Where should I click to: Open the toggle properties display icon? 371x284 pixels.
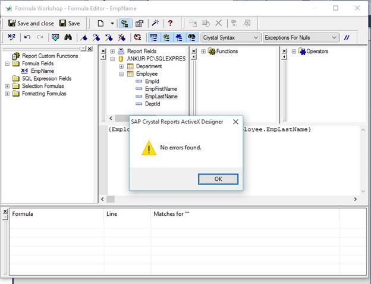(x=139, y=23)
